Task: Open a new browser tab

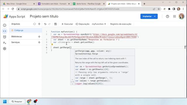Action: tap(144, 4)
